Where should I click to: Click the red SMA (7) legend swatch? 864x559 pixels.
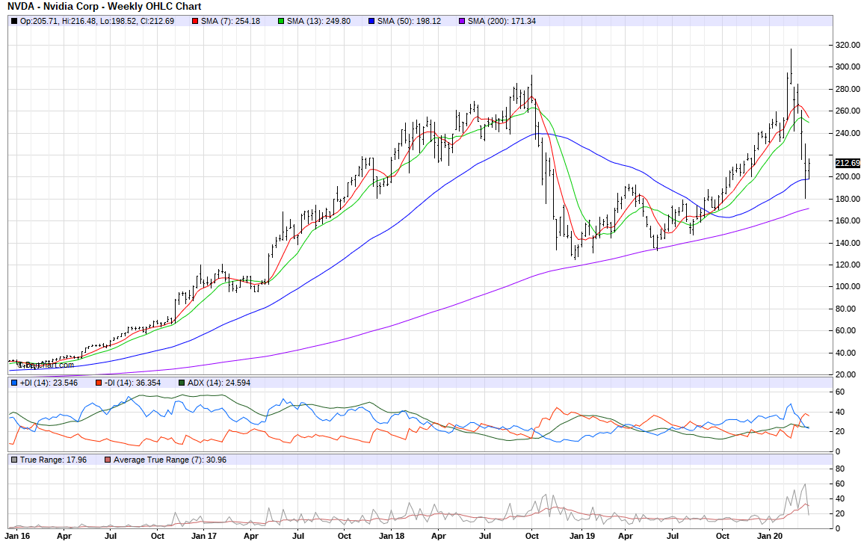tap(195, 22)
